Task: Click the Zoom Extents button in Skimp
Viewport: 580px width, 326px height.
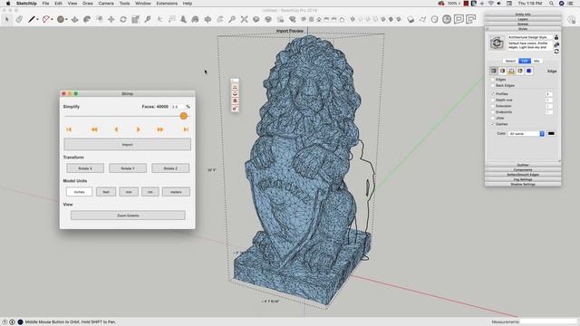Action: point(128,216)
